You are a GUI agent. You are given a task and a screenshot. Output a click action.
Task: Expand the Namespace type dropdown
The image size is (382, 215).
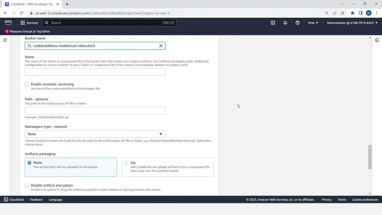click(x=95, y=134)
